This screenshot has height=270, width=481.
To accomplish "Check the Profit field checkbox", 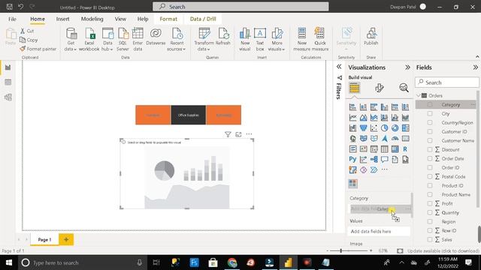I will 430,203.
